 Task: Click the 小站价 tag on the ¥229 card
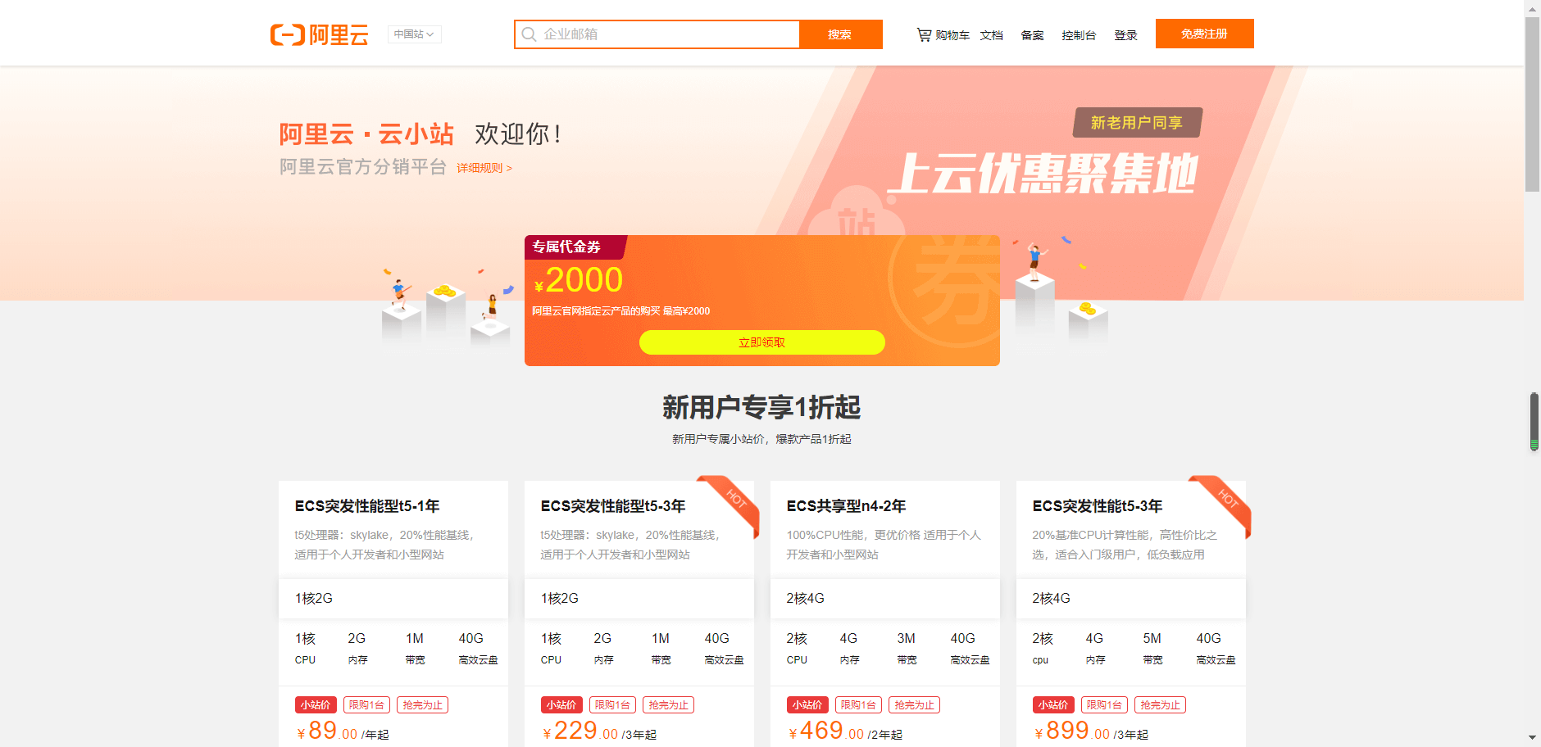click(561, 704)
